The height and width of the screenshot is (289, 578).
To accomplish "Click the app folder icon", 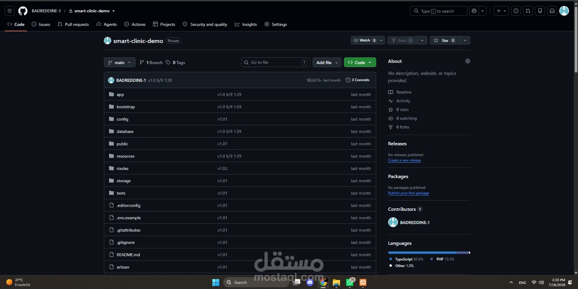I will (112, 94).
